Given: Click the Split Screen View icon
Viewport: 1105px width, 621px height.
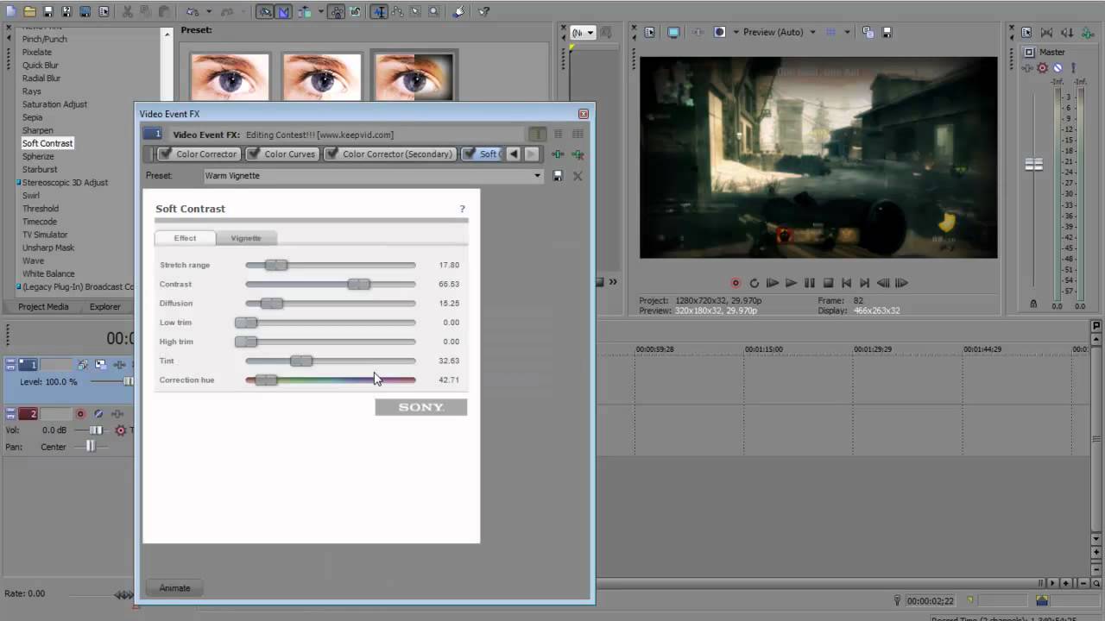Looking at the screenshot, I should coord(719,32).
